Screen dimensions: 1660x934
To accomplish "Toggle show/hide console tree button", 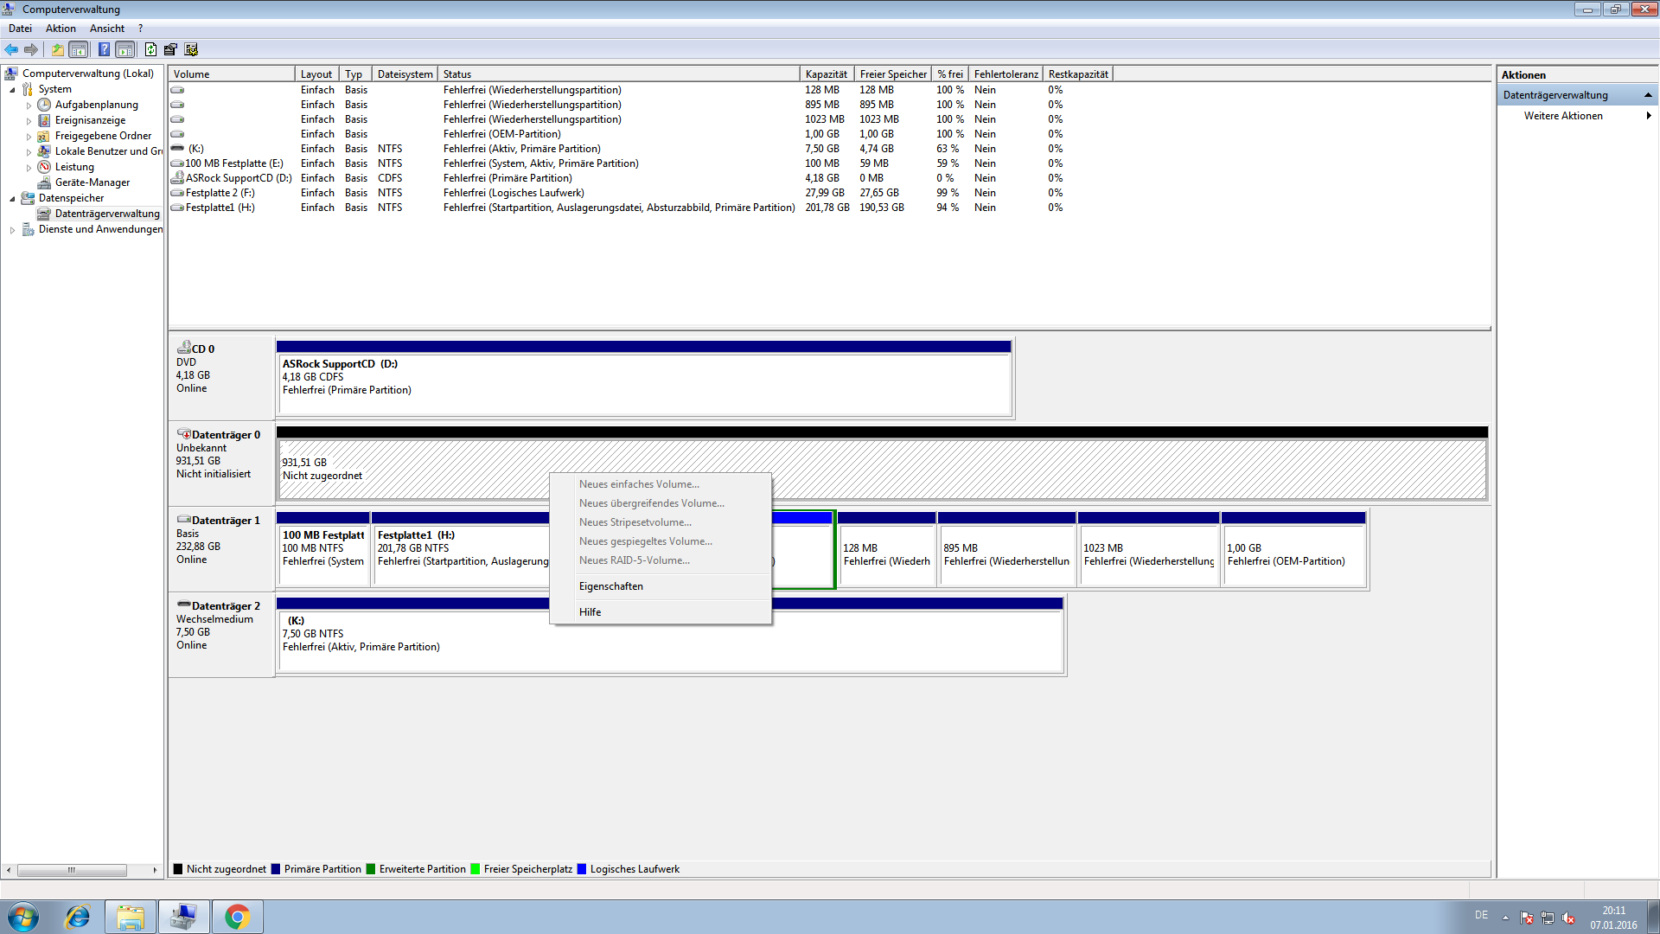I will tap(79, 49).
